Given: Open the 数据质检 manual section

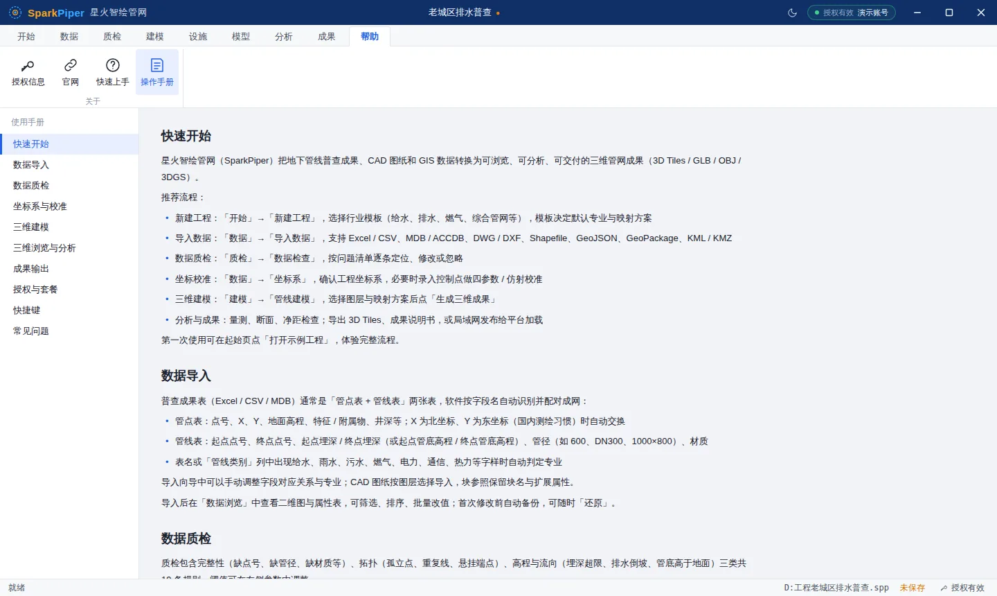Looking at the screenshot, I should (69, 186).
